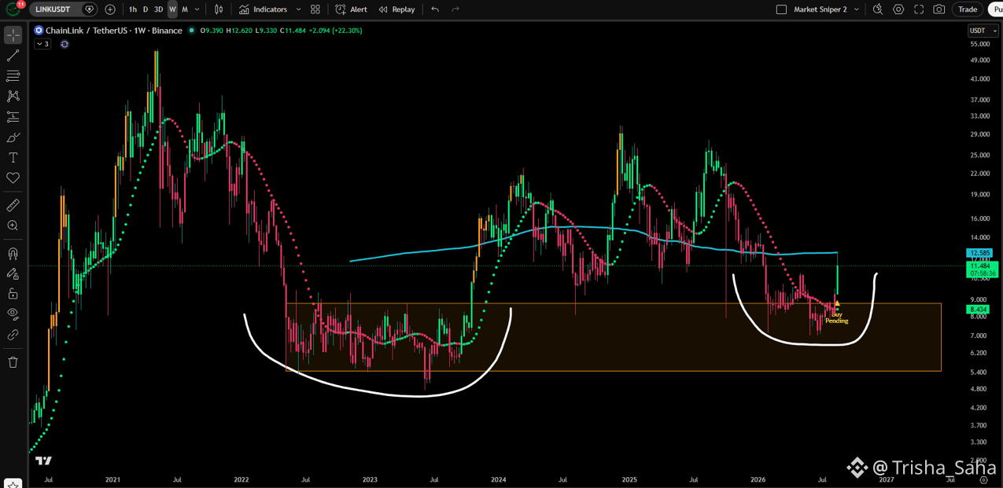
Task: Undo the last chart action
Action: click(x=435, y=9)
